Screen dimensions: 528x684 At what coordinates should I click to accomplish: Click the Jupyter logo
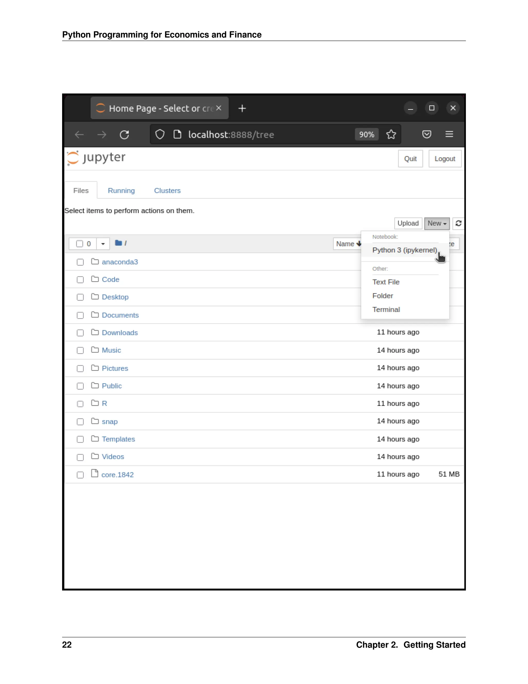tap(96, 158)
